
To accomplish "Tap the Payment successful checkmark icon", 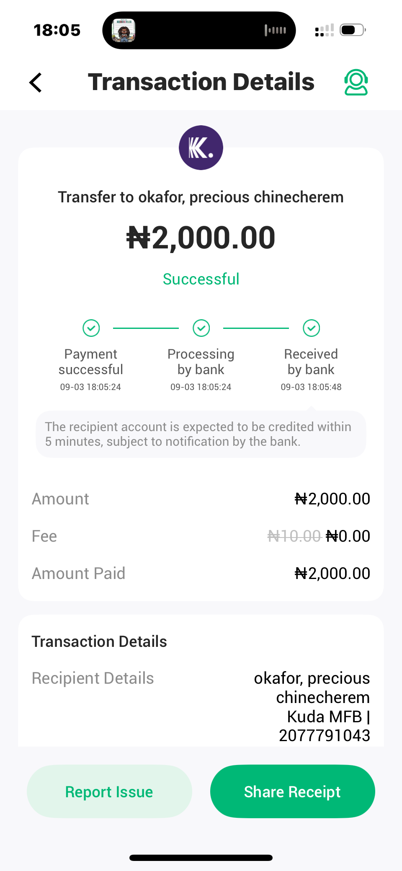I will coord(91,328).
